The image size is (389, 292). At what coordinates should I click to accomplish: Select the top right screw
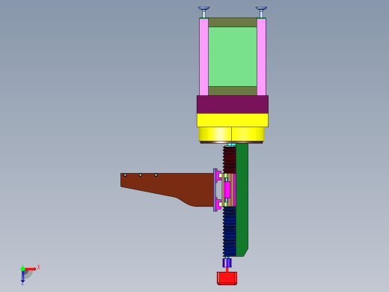(x=261, y=12)
